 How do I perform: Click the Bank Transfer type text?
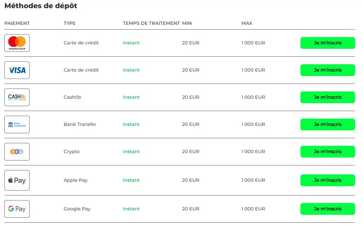point(80,124)
